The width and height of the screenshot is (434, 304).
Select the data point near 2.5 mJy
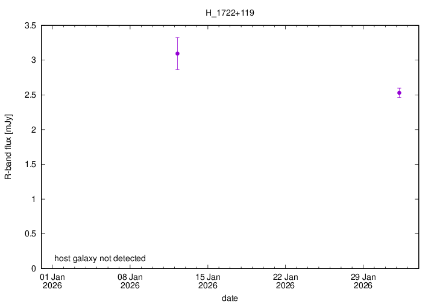399,93
